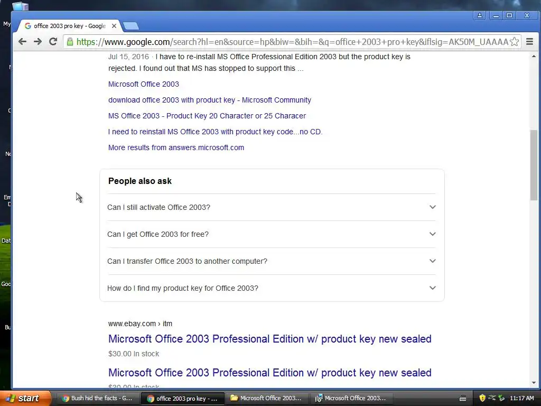Open MS Office 2003 Product Key 20 Character link
This screenshot has width=541, height=406.
(207, 116)
